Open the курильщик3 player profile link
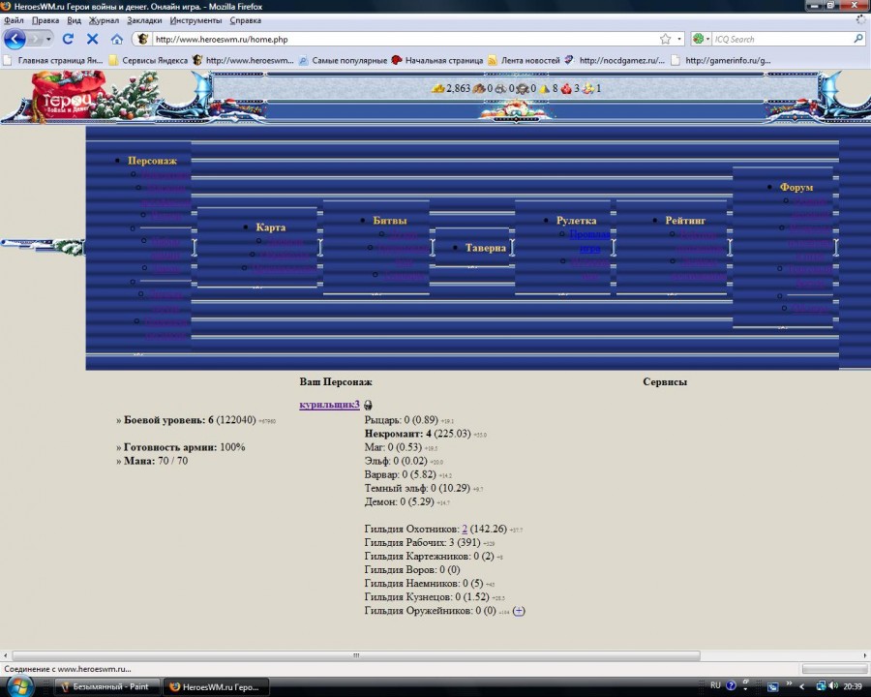The height and width of the screenshot is (697, 871). coord(329,405)
